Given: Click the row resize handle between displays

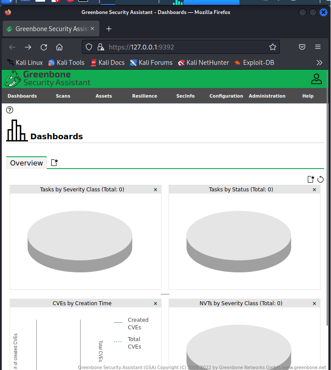Looking at the screenshot, I should click(x=165, y=294).
